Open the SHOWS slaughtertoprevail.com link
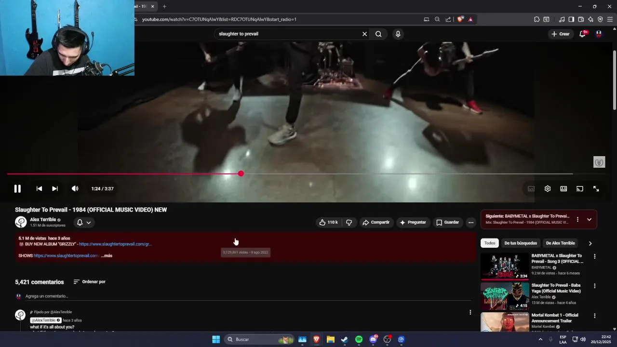617x347 pixels. [66, 255]
